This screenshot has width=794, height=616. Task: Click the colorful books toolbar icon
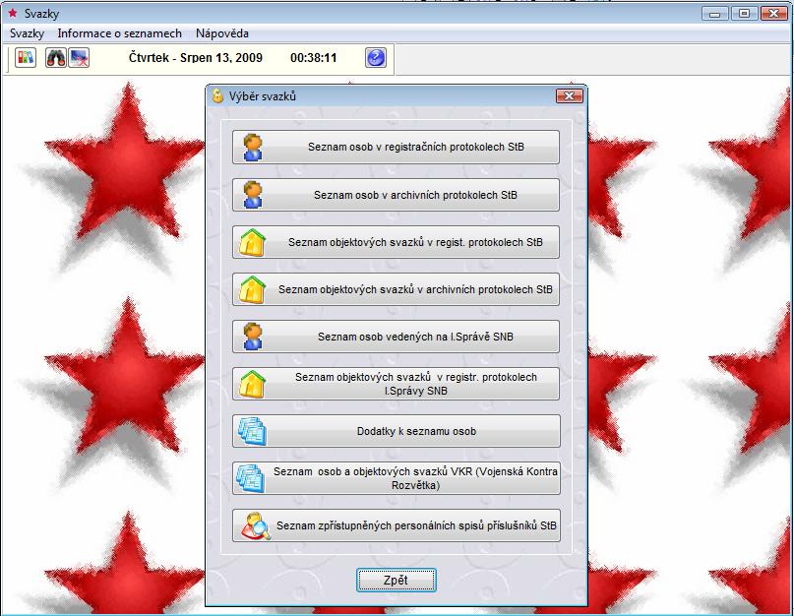tap(26, 58)
